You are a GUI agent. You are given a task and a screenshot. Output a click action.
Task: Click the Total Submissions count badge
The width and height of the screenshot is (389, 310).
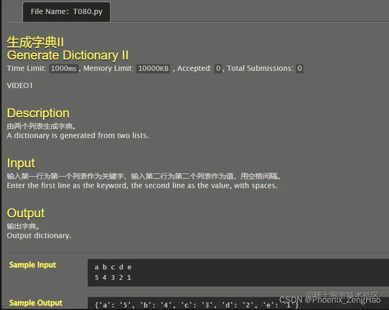point(299,68)
